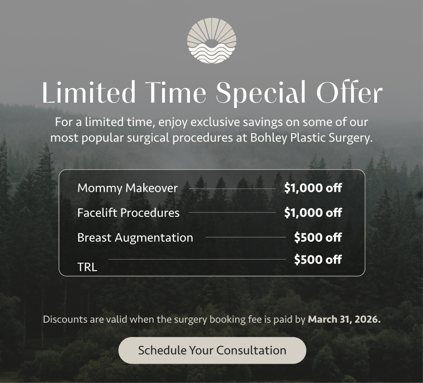Click the divider line in the Breast Augmentation row

[x=245, y=237]
